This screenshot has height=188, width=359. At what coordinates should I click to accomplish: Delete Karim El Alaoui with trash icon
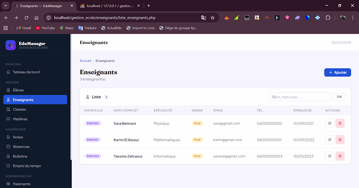(340, 140)
